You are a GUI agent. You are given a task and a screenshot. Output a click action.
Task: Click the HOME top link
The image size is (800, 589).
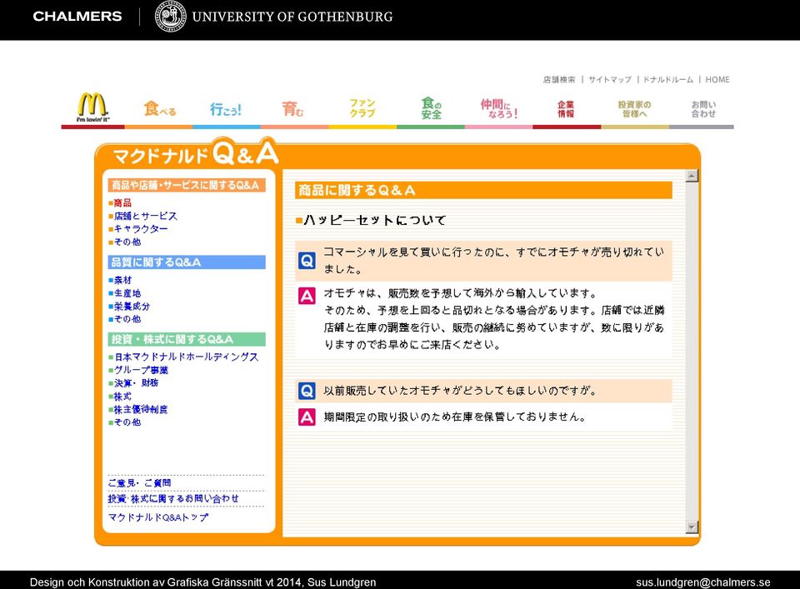click(x=717, y=79)
